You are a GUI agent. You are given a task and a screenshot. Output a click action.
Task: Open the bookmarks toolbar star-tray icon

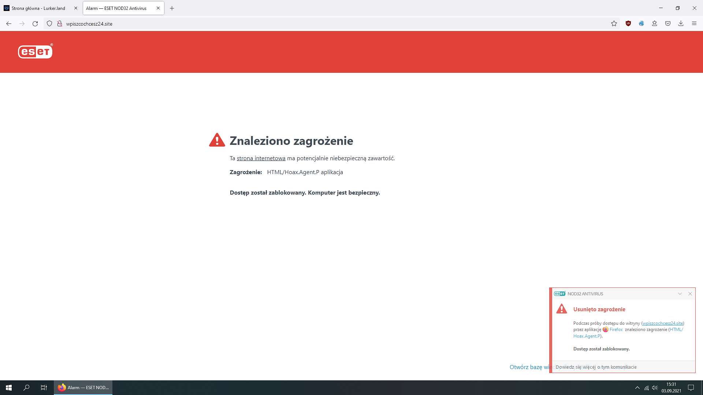[655, 24]
